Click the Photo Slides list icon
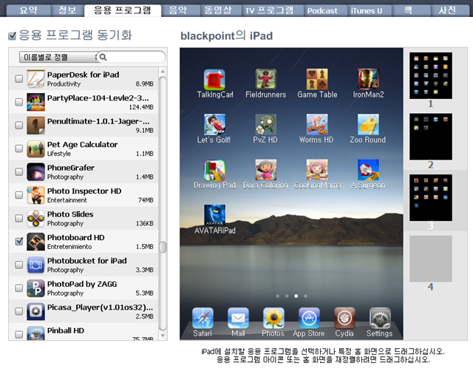 (35, 219)
